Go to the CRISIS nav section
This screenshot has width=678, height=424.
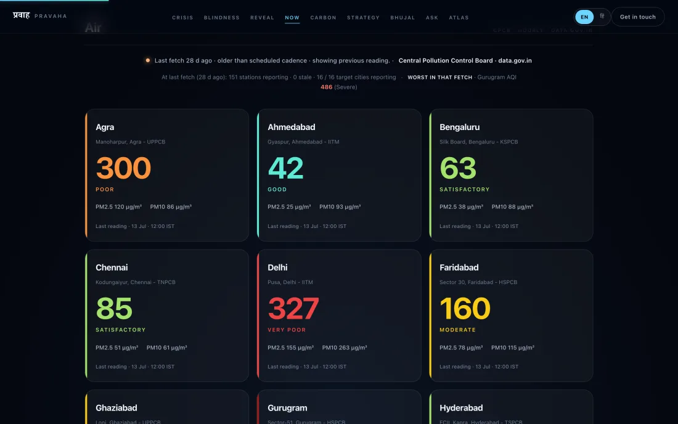point(182,18)
